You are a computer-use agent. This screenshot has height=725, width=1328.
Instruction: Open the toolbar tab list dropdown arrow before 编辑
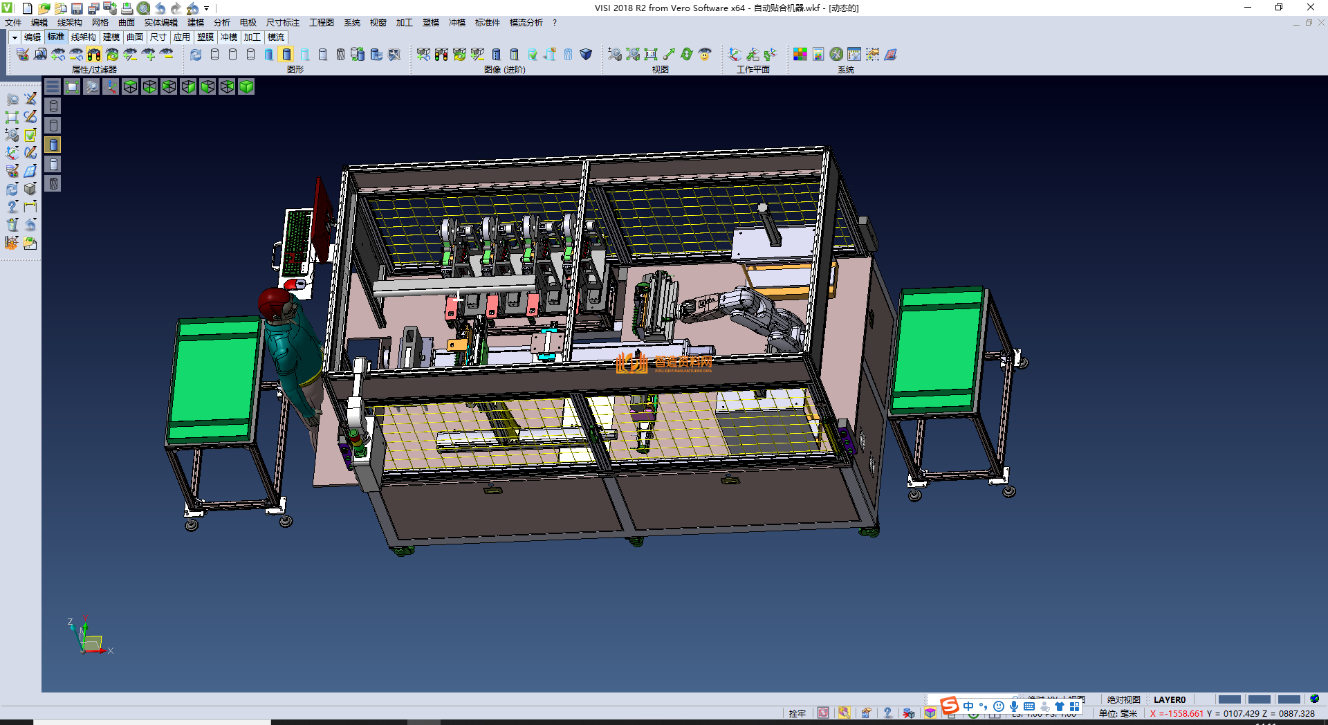coord(15,37)
